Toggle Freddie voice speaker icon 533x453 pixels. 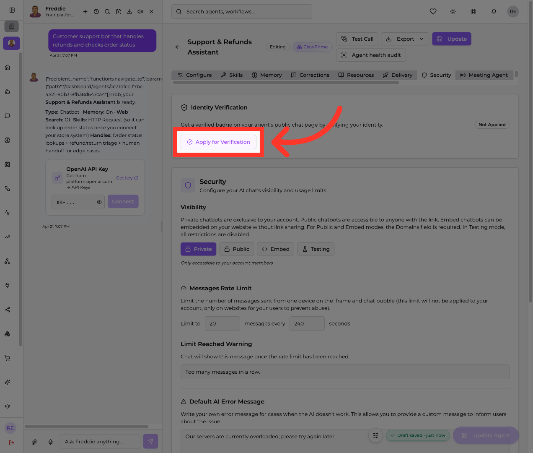click(140, 12)
